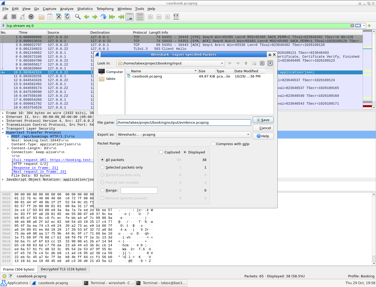
Task: Open Help for export dialog
Action: click(263, 136)
